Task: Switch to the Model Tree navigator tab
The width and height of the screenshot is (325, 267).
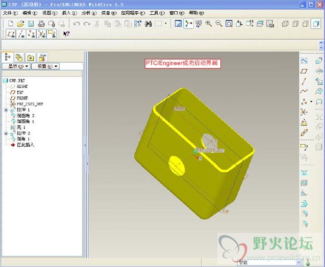Action: click(8, 57)
